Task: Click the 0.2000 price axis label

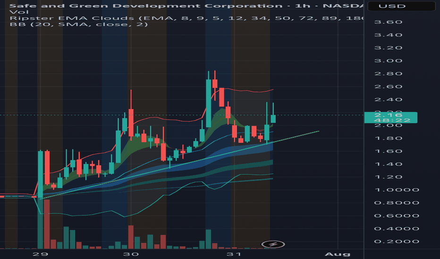Action: click(x=397, y=242)
